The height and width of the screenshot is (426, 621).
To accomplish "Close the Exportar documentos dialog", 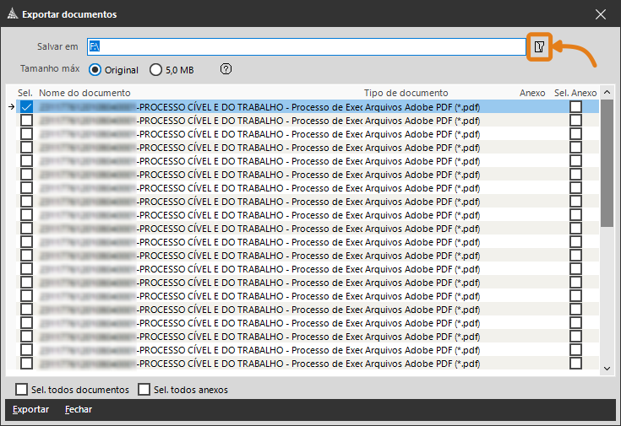I will click(601, 14).
